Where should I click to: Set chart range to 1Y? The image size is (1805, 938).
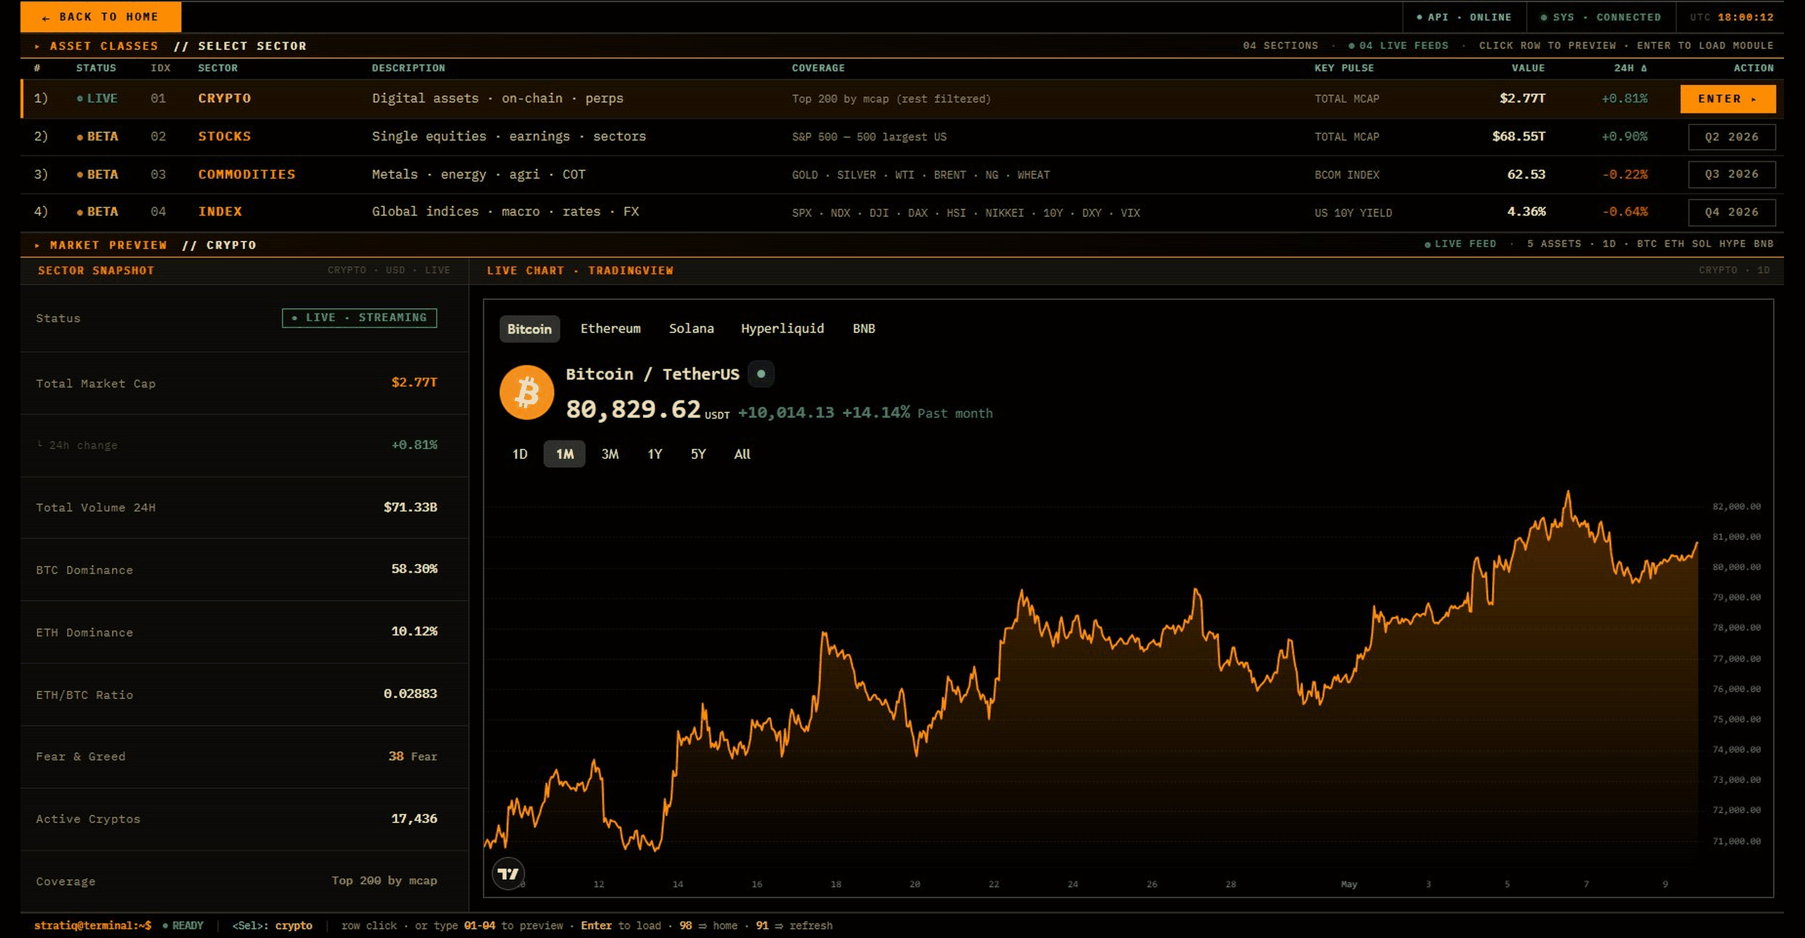click(654, 454)
